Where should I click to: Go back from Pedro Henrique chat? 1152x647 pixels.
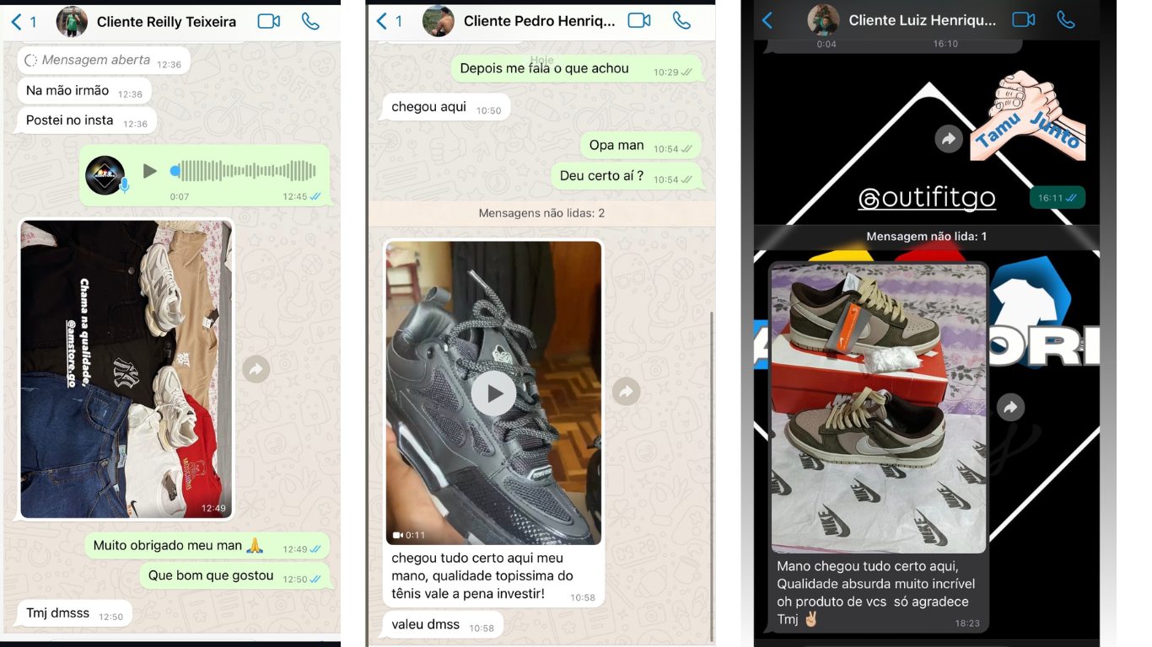tap(382, 21)
